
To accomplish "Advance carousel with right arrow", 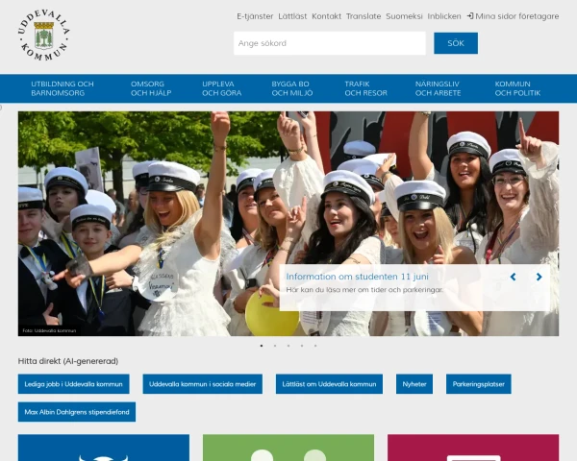I will tap(539, 277).
